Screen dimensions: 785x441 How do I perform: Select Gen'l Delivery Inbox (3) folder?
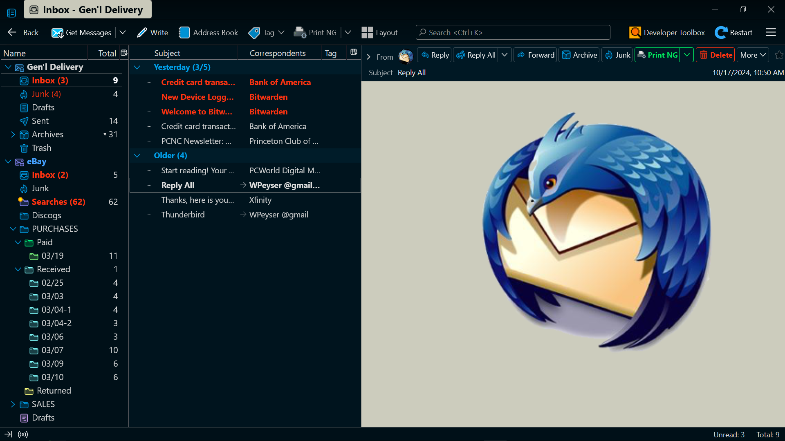click(x=62, y=81)
